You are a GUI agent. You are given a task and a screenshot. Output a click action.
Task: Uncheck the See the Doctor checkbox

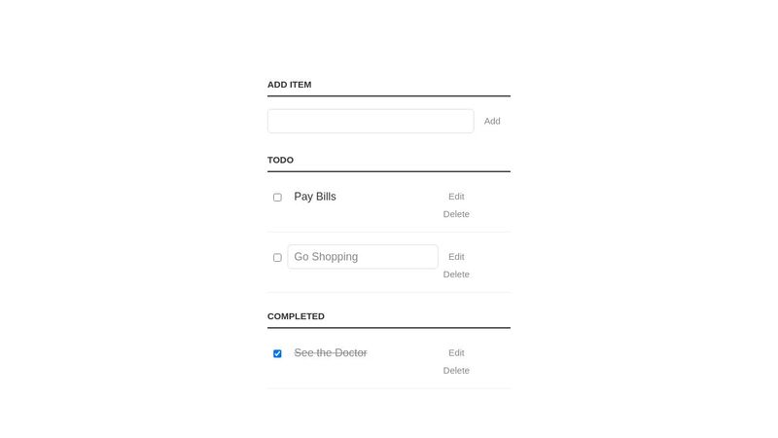277,354
